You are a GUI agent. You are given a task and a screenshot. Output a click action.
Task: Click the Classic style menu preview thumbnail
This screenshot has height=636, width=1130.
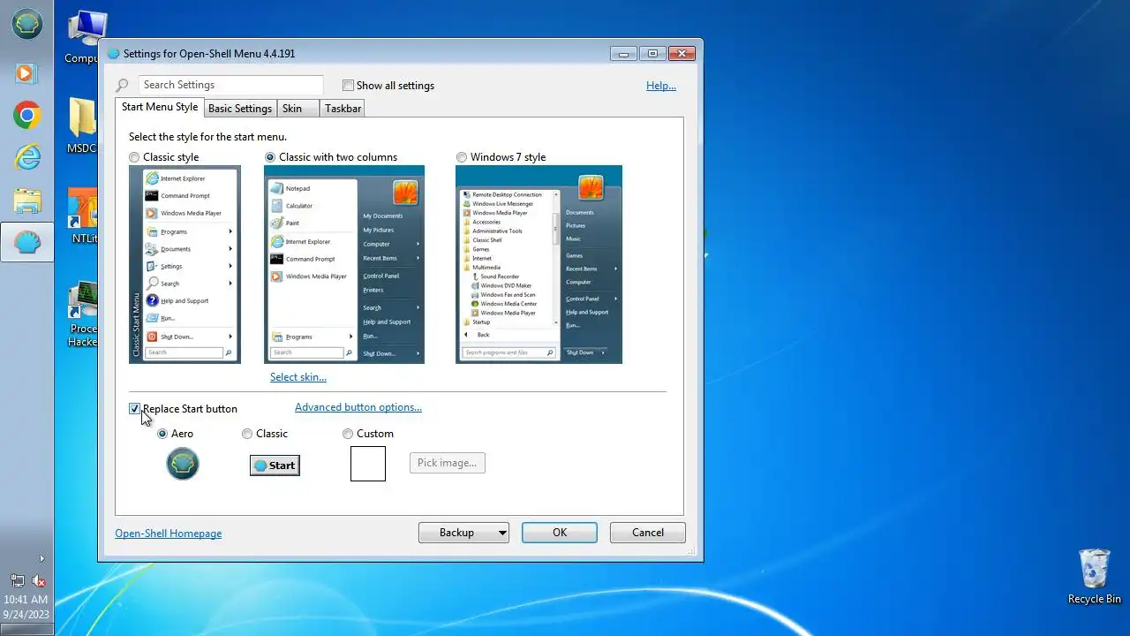pyautogui.click(x=185, y=264)
